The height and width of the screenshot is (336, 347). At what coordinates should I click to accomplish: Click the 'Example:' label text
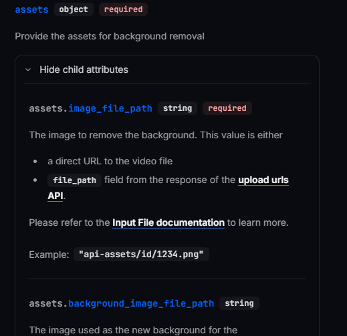tap(49, 255)
